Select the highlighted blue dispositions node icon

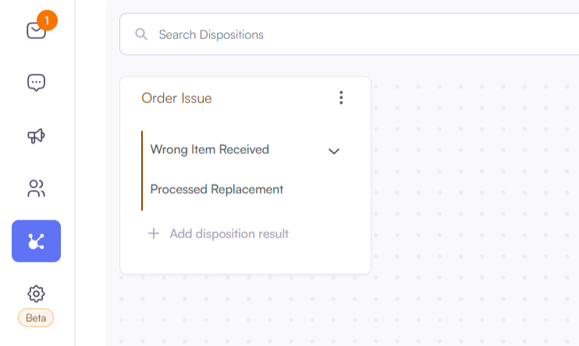point(36,241)
